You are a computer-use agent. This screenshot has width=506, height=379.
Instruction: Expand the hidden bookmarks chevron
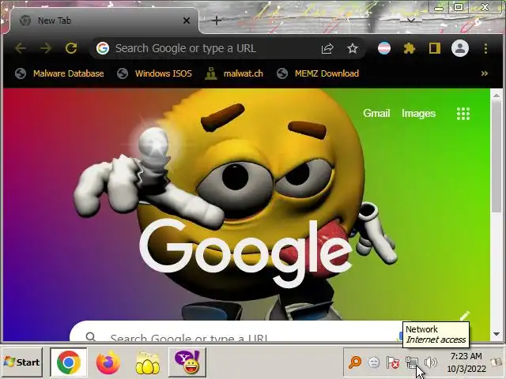click(x=485, y=73)
